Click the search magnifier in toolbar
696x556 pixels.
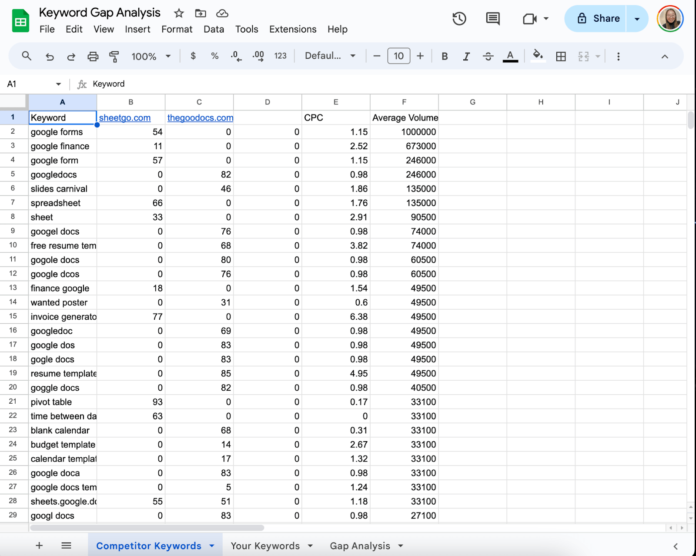tap(27, 56)
